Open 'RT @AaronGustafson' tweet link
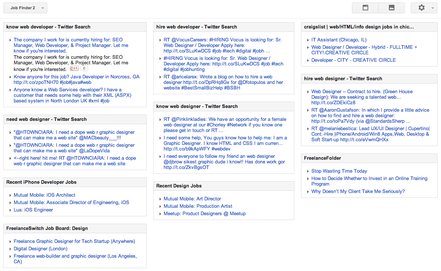Screen dimensions: 441x271 370,115
